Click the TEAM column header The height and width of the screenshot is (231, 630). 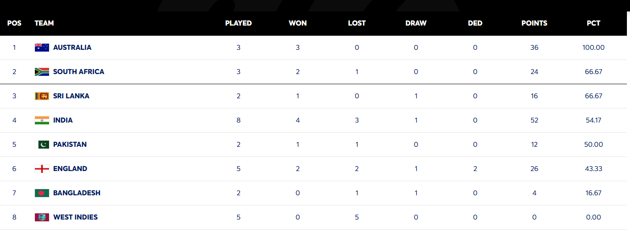click(44, 23)
